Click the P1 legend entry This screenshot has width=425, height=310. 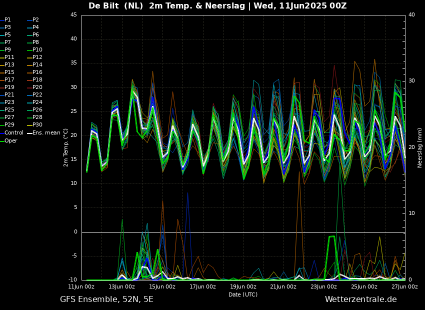tap(7, 20)
